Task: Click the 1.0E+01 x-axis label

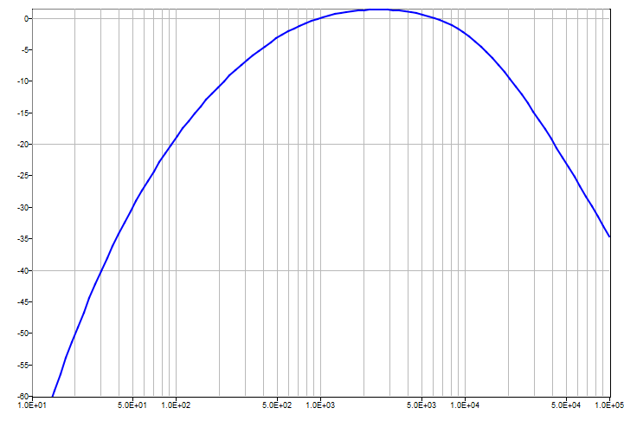Action: 31,405
